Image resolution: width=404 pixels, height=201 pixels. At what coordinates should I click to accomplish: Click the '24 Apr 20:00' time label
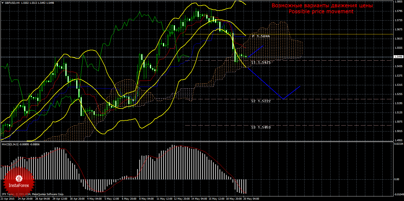(25, 199)
